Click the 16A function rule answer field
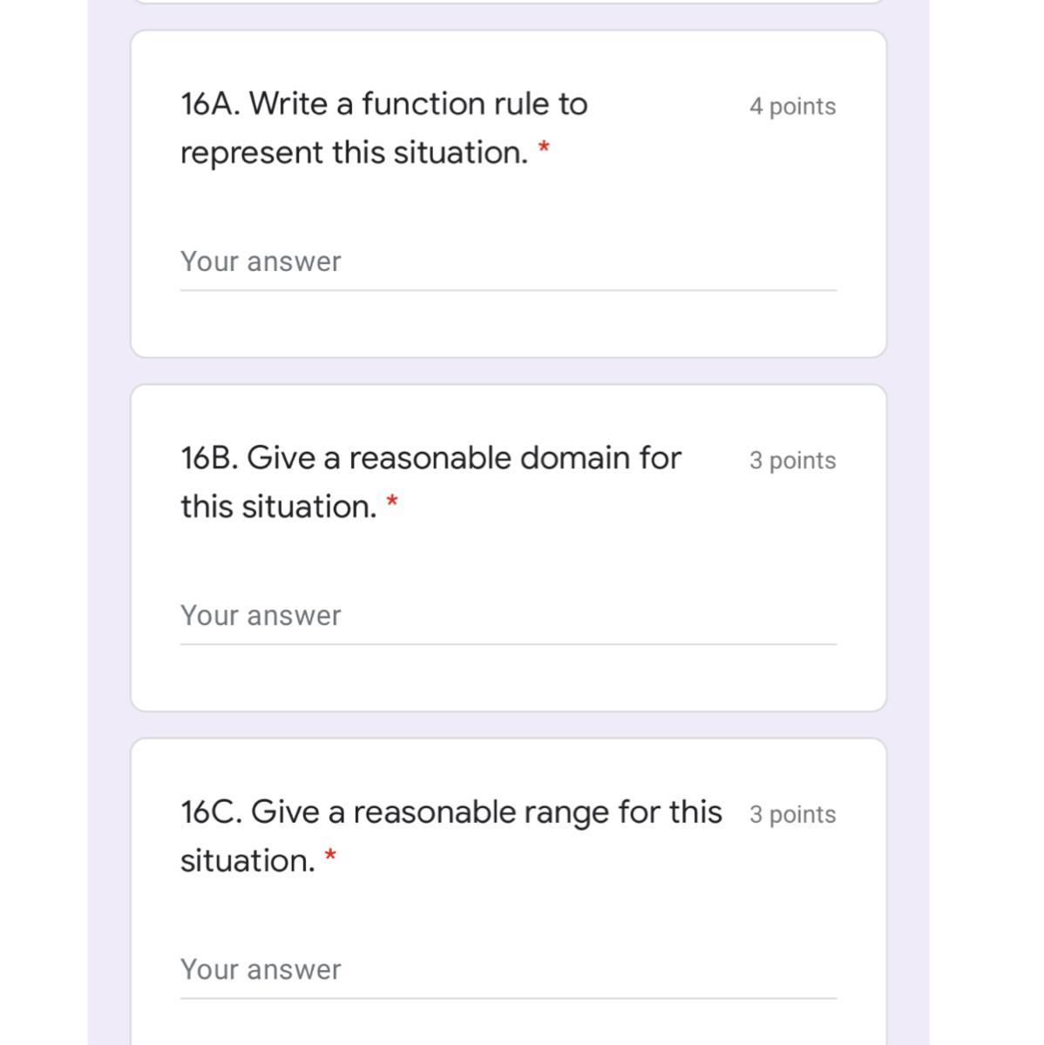Image resolution: width=1044 pixels, height=1045 pixels. pyautogui.click(x=507, y=262)
